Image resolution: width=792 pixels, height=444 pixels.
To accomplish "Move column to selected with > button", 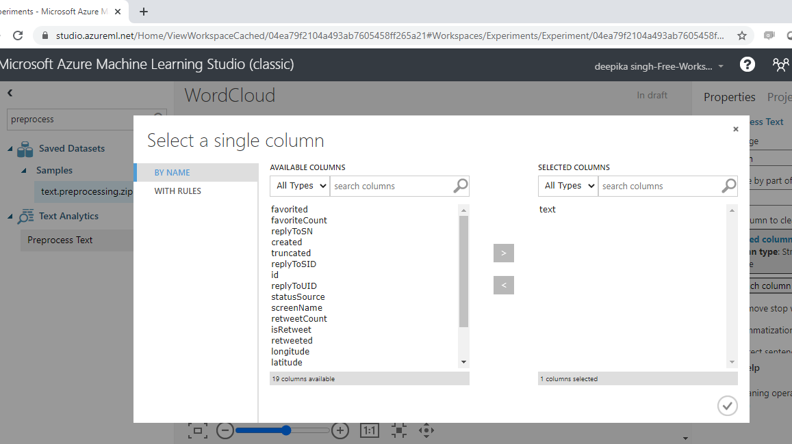I will point(504,253).
